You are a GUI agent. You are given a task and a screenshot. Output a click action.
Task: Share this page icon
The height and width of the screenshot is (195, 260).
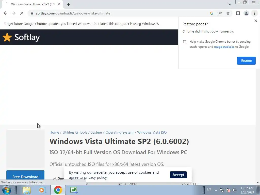[x=220, y=13]
